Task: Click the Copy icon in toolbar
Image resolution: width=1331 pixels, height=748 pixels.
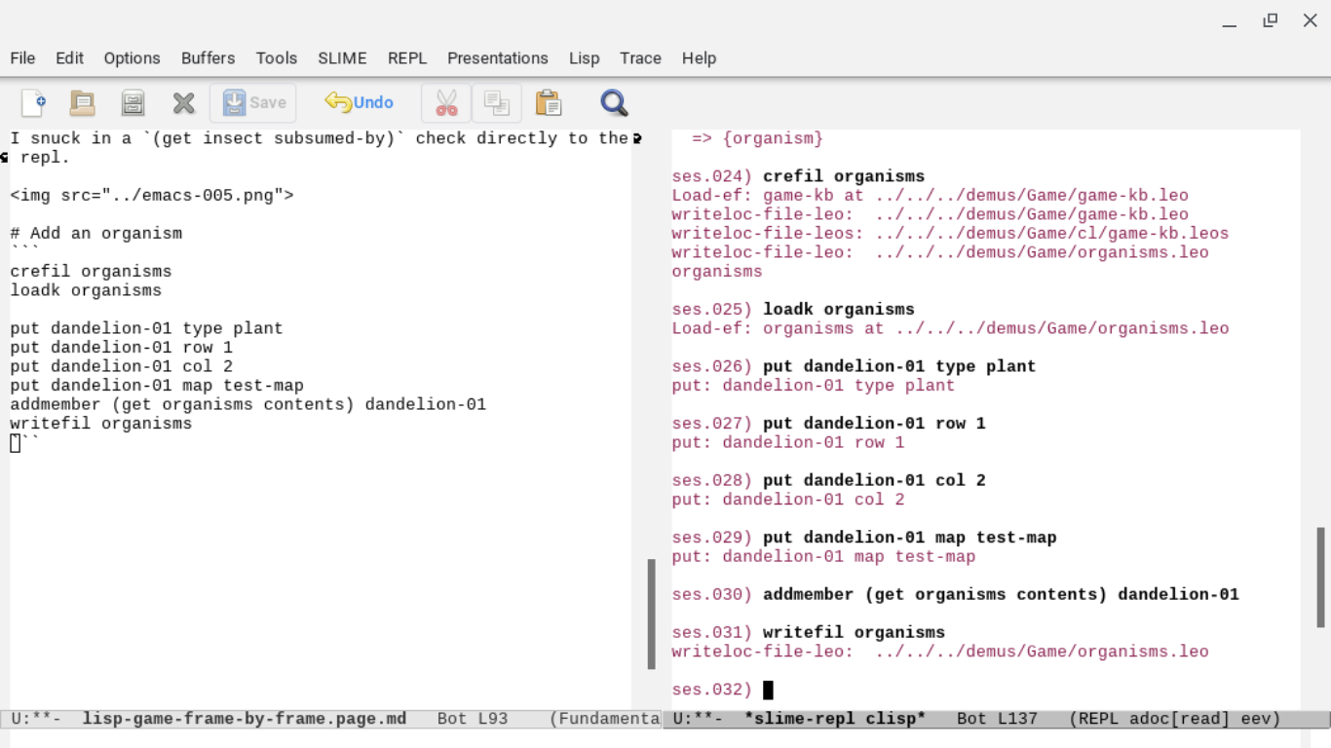Action: click(497, 102)
